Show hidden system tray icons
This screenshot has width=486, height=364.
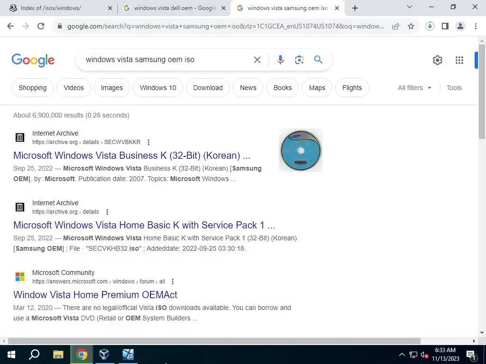click(x=402, y=355)
